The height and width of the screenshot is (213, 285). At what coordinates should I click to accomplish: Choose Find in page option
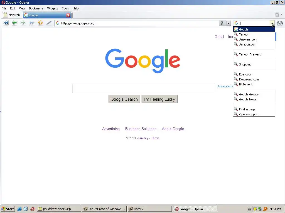click(254, 109)
